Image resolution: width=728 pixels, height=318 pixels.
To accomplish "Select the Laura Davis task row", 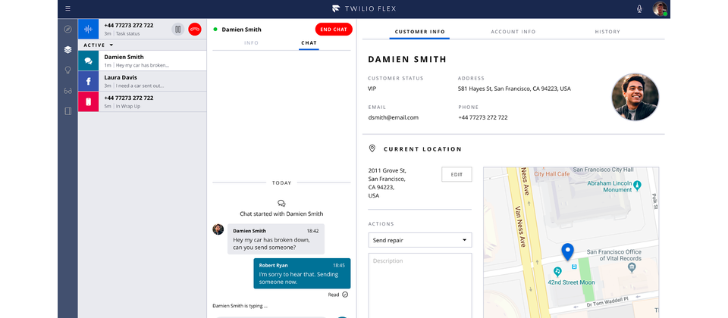I will click(x=142, y=81).
